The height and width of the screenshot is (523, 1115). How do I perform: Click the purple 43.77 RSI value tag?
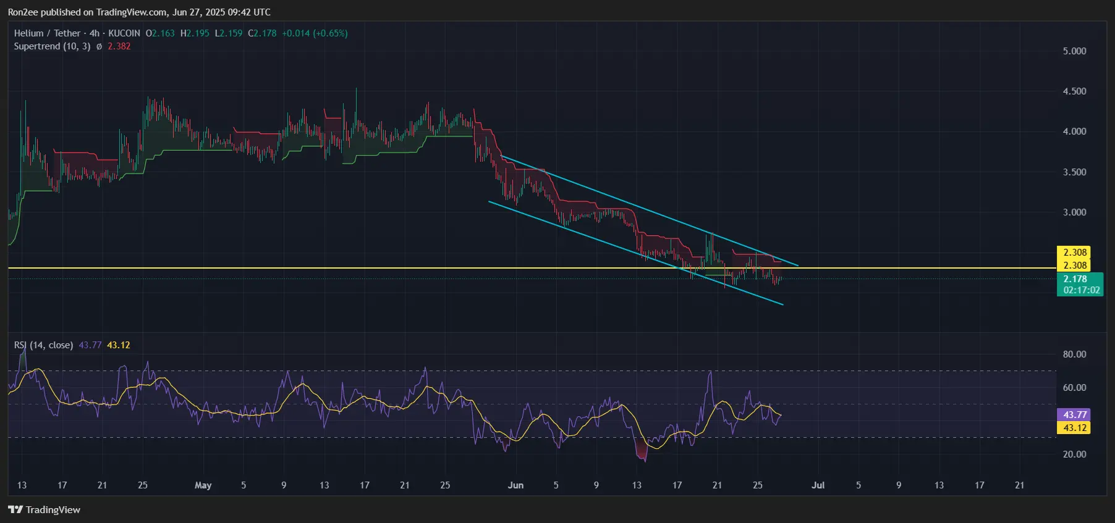point(1074,415)
